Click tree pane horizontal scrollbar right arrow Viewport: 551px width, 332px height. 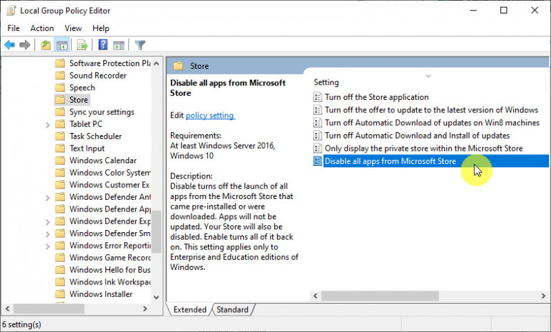pyautogui.click(x=145, y=309)
